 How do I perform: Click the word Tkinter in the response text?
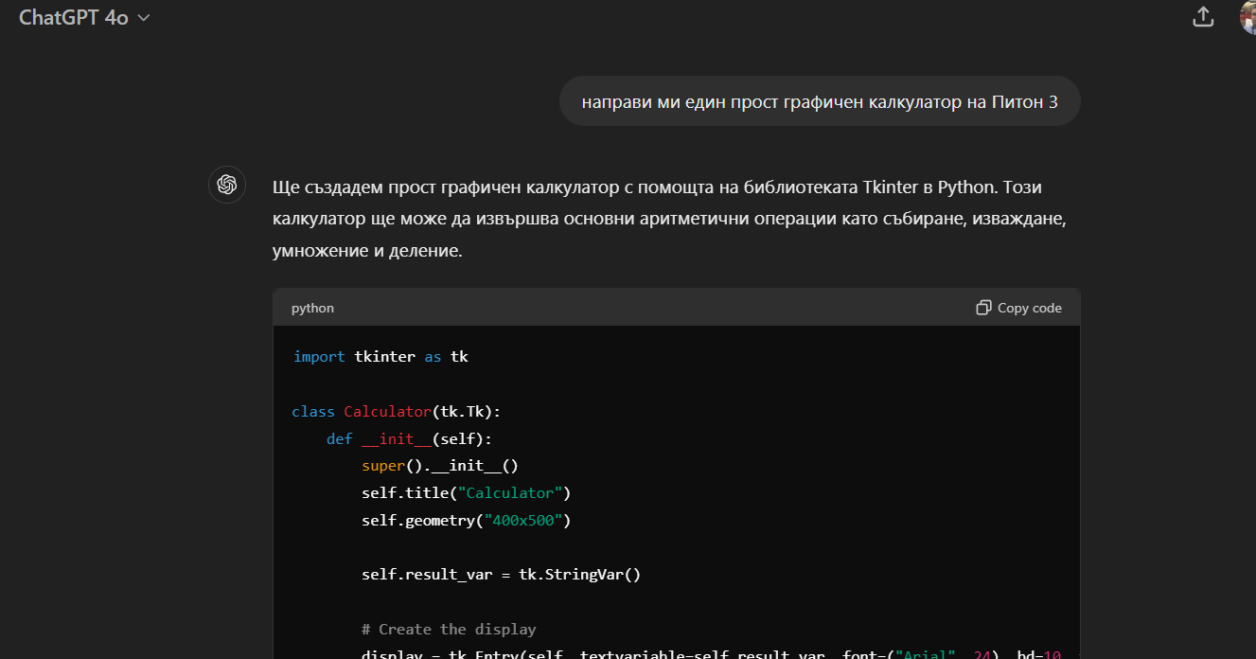[x=890, y=187]
